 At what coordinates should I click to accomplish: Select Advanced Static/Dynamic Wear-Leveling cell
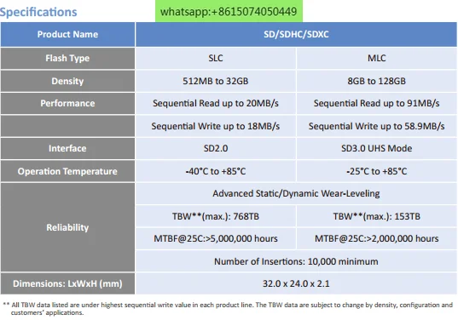point(296,193)
